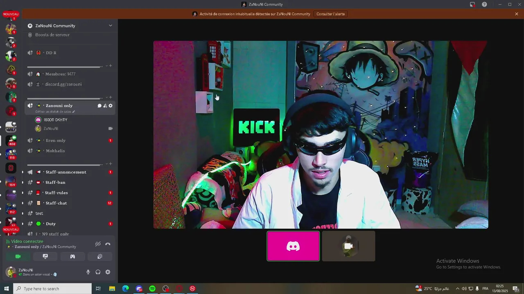Screen dimensions: 524x294
Task: Toggle noise suppression icon
Action: coord(98,244)
